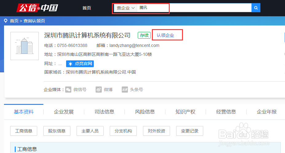This screenshot has height=153, width=285.
Task: Switch to 知识产权 tab
Action: point(185,112)
